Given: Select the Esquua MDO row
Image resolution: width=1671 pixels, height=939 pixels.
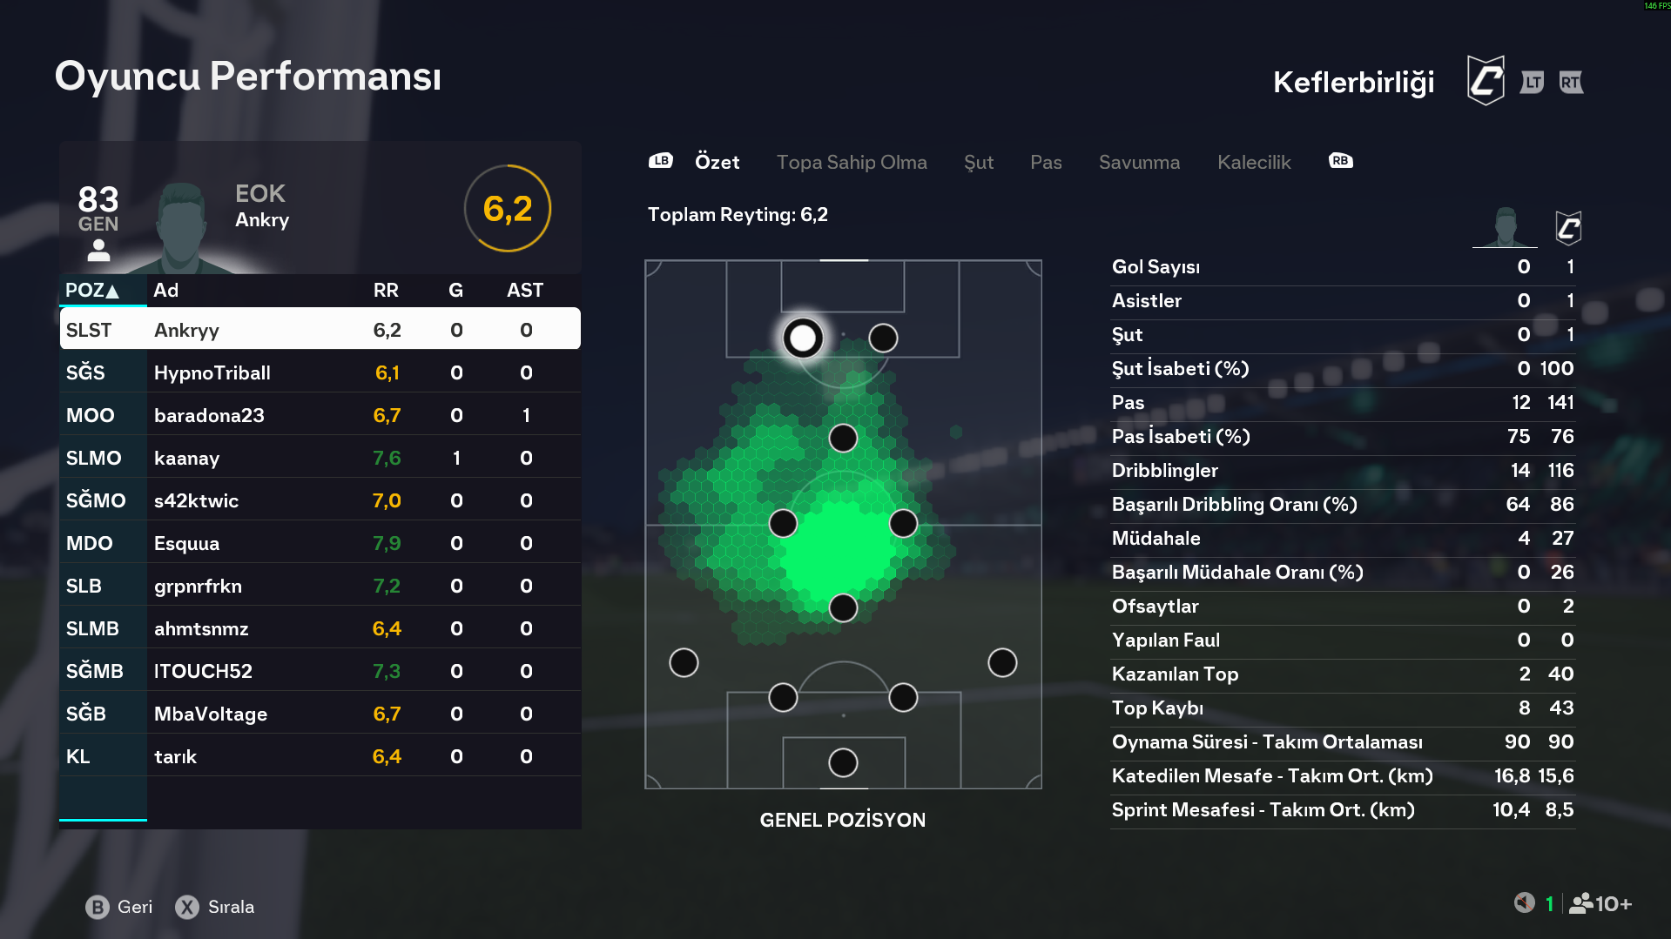Looking at the screenshot, I should (x=320, y=543).
